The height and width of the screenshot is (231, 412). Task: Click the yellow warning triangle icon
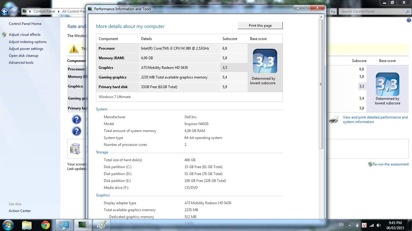(74, 49)
